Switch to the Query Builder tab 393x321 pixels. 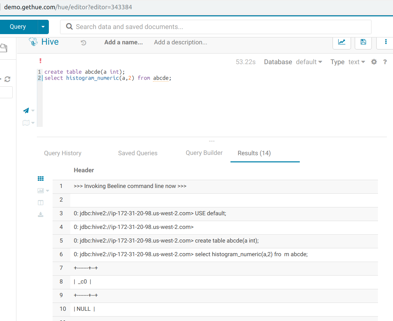pos(204,153)
